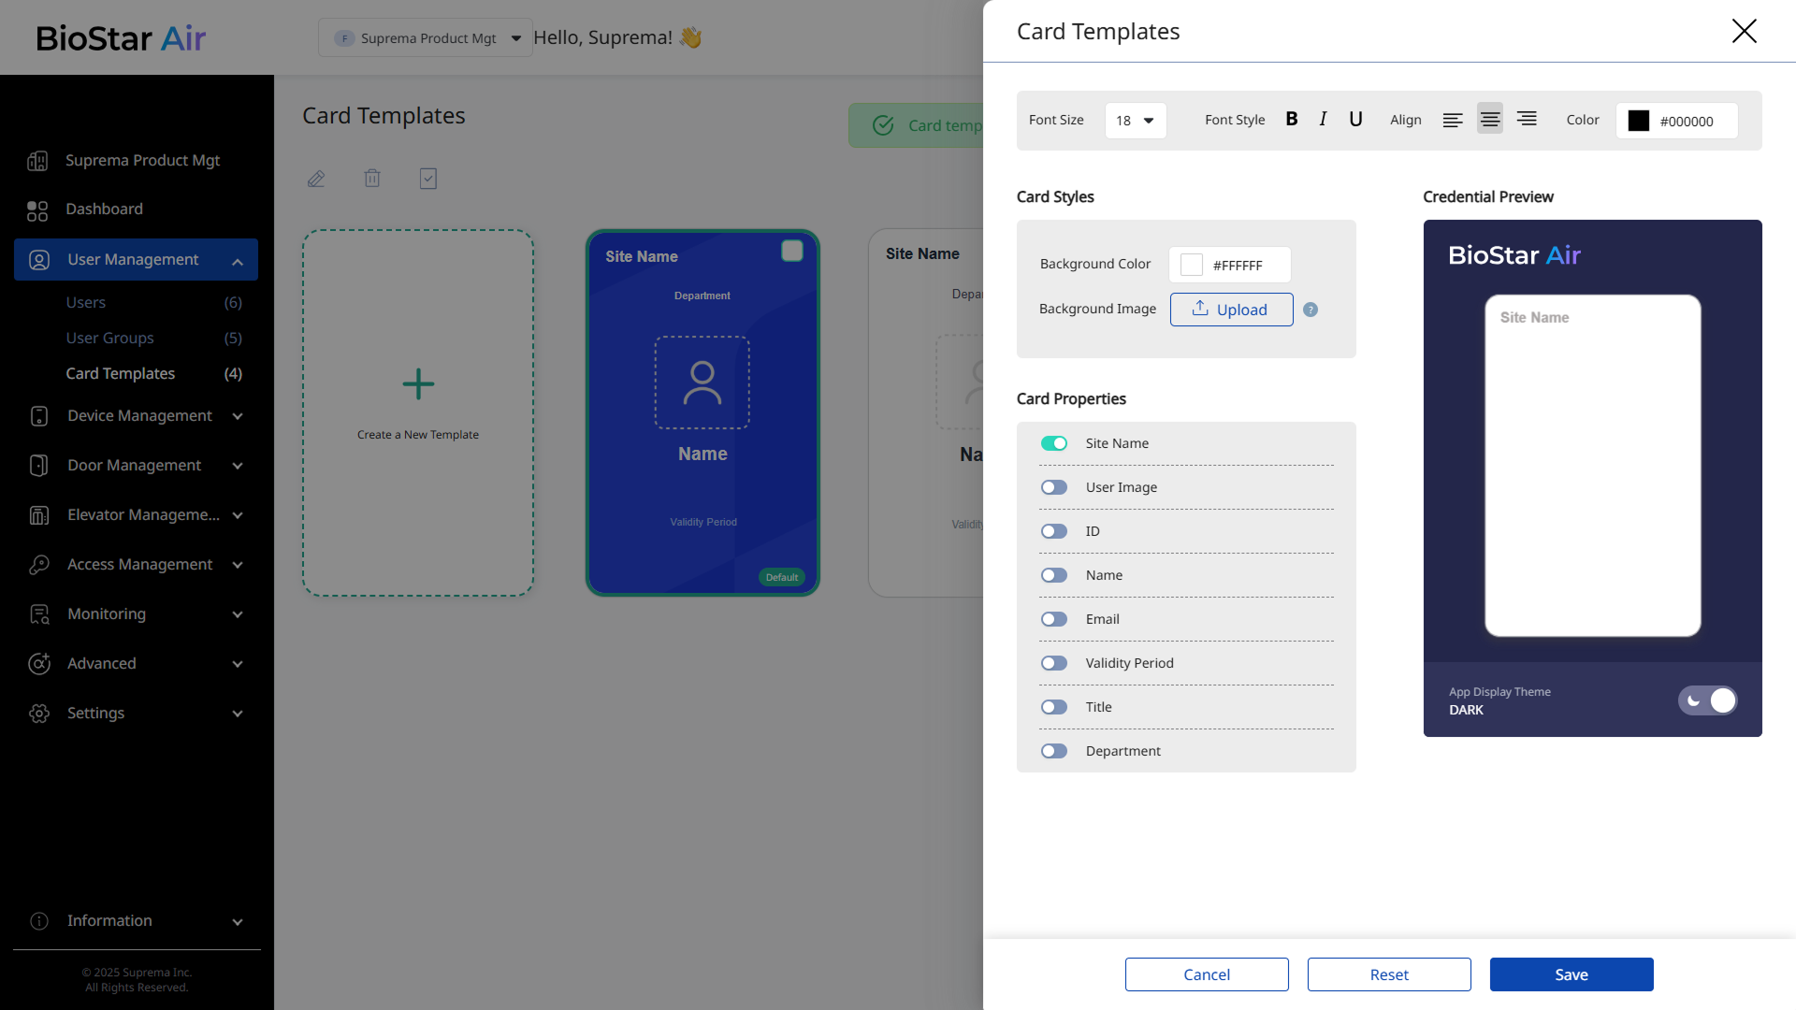Image resolution: width=1796 pixels, height=1010 pixels.
Task: Align text to the right
Action: pos(1527,119)
